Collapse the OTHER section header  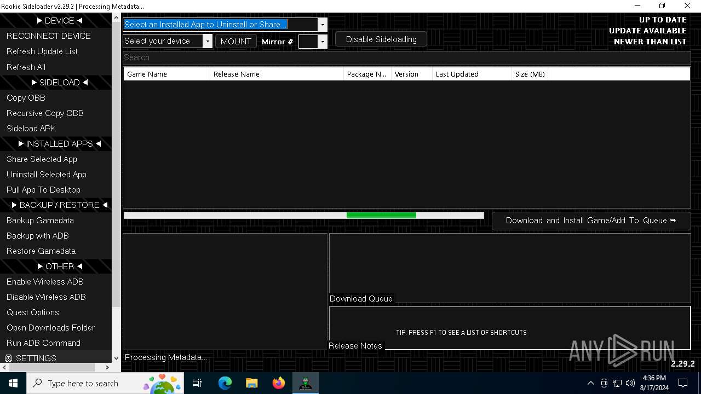pyautogui.click(x=59, y=266)
